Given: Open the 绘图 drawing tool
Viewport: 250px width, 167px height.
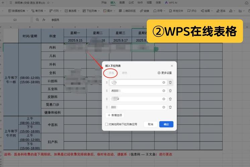Looking at the screenshot, I should (x=205, y=11).
